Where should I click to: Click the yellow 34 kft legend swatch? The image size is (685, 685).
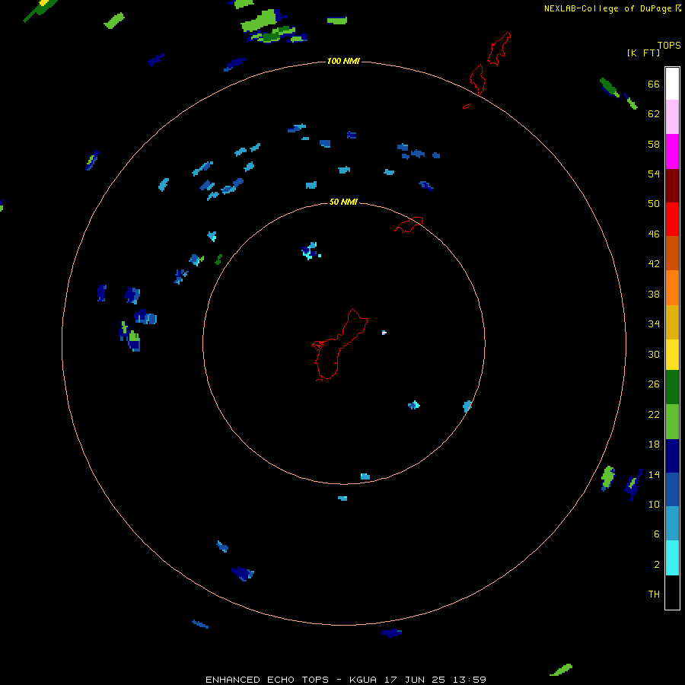tap(672, 355)
